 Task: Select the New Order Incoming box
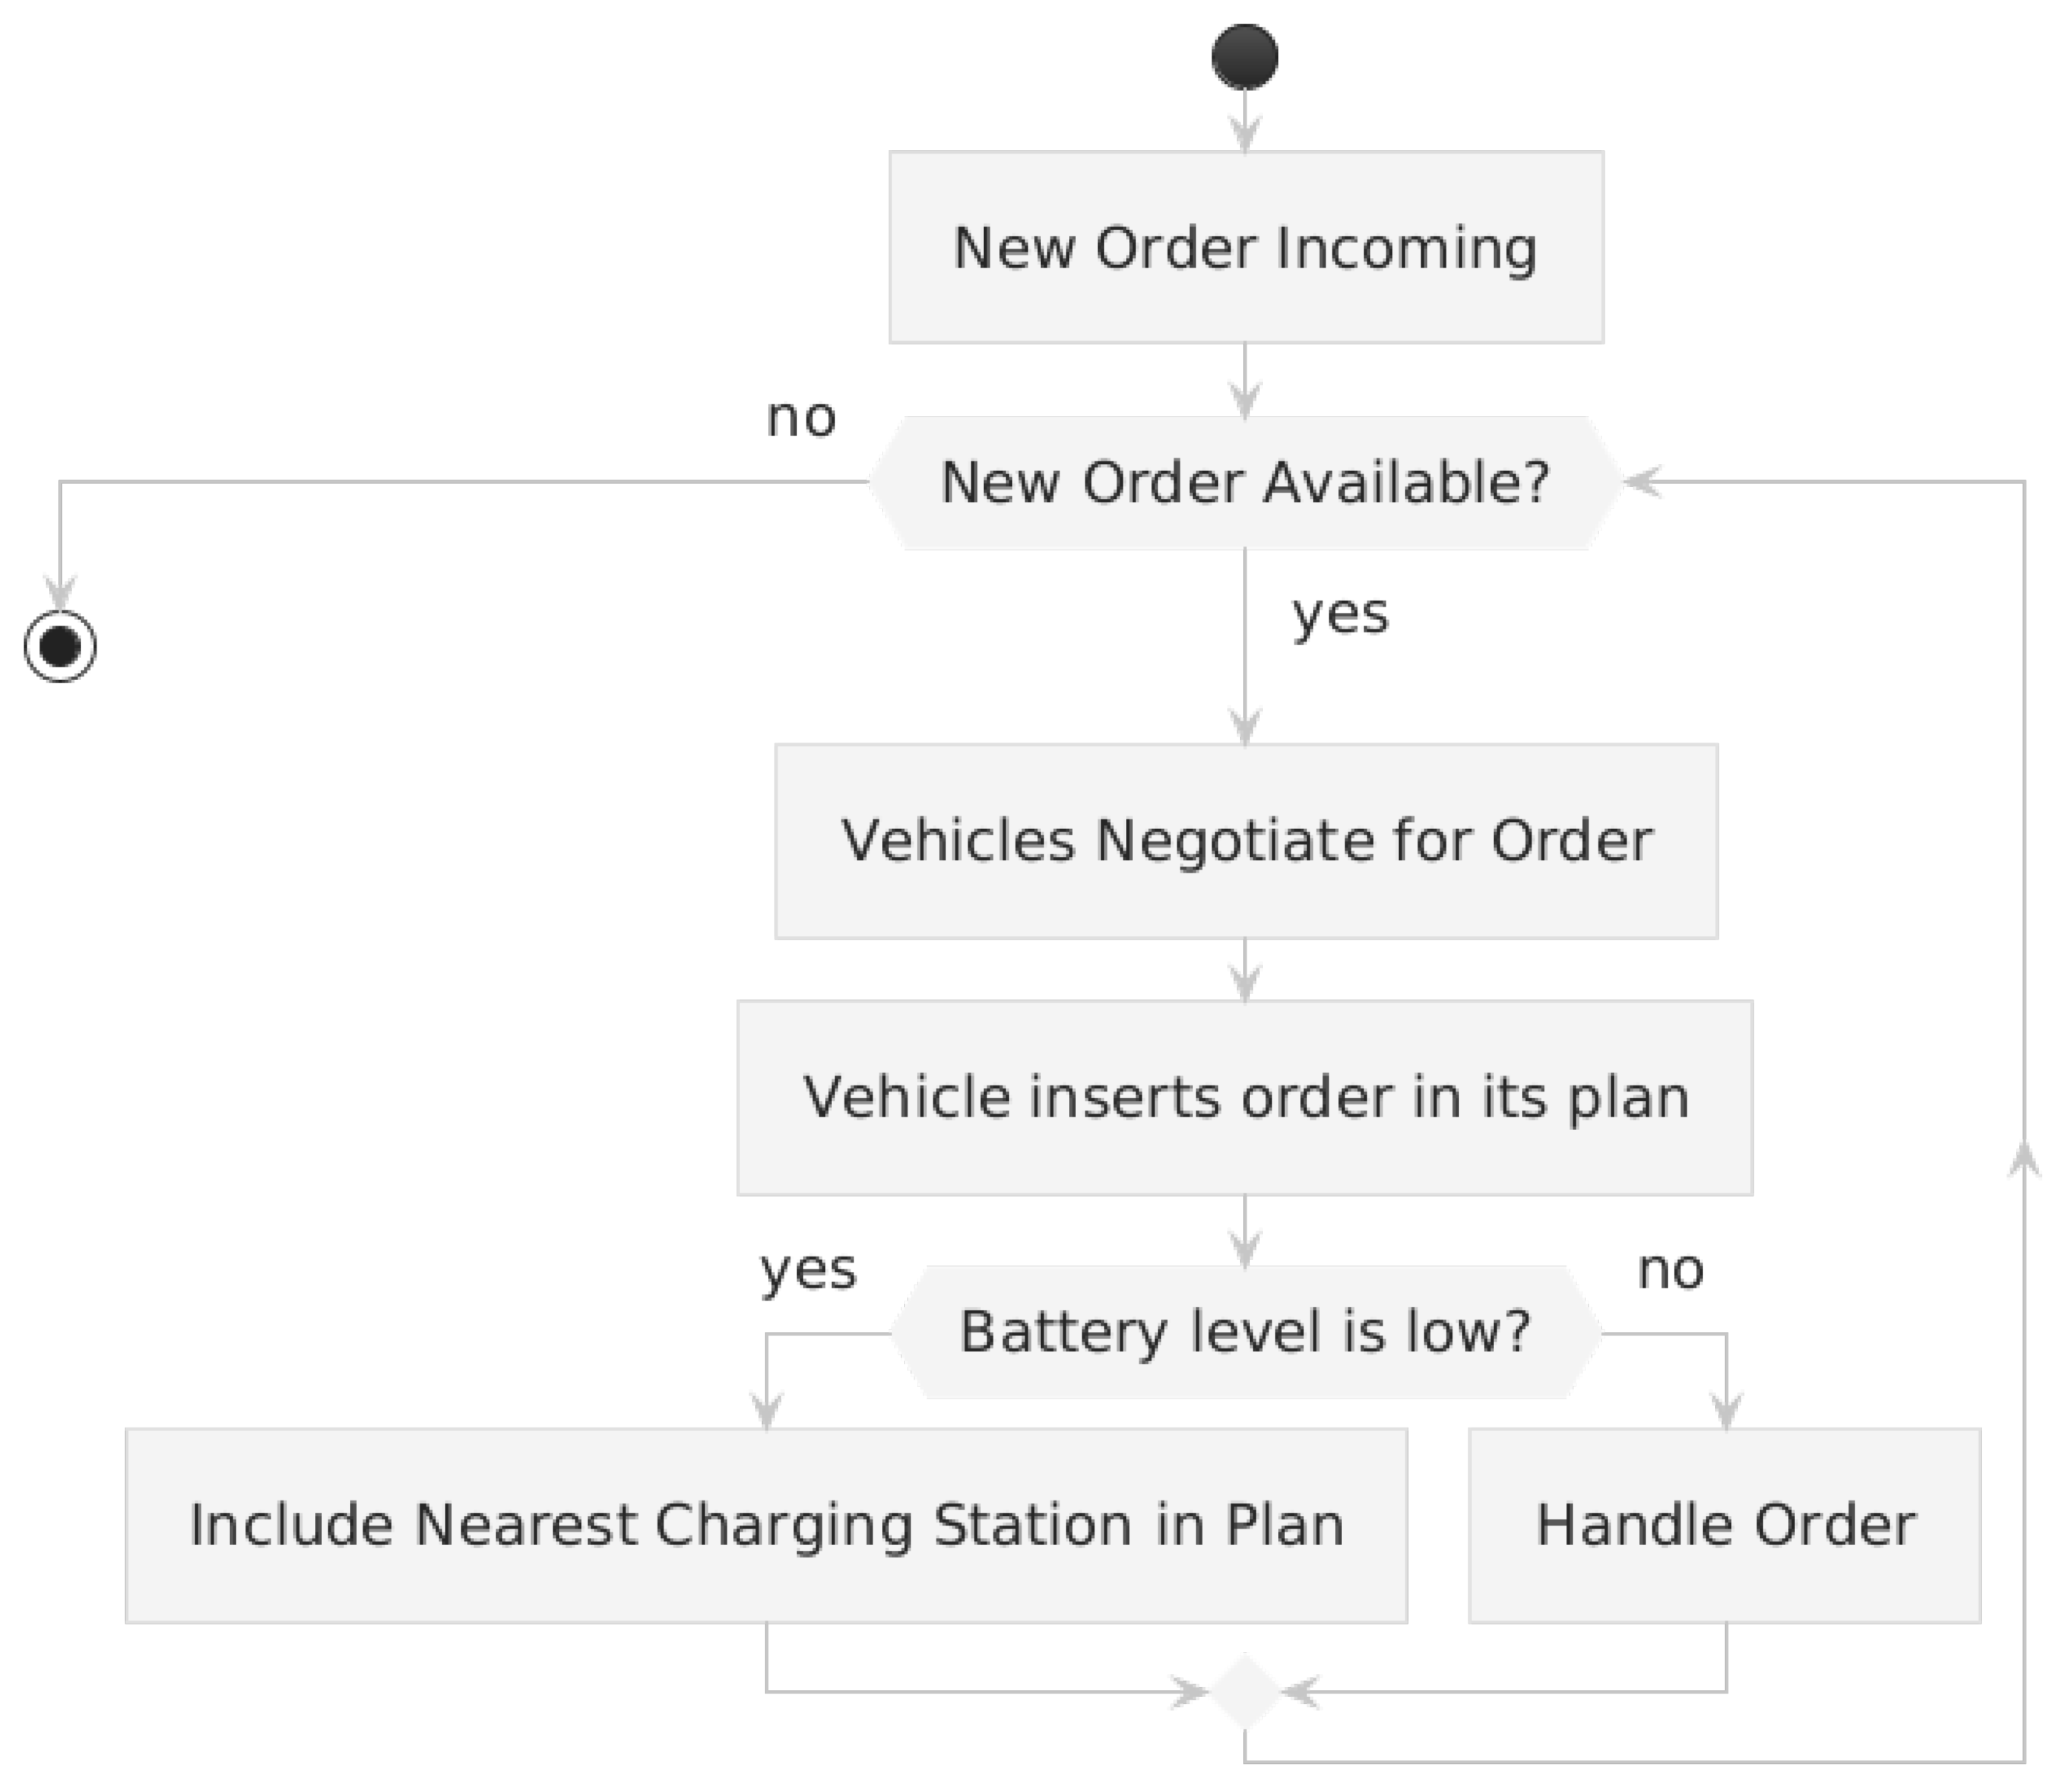click(x=1245, y=247)
